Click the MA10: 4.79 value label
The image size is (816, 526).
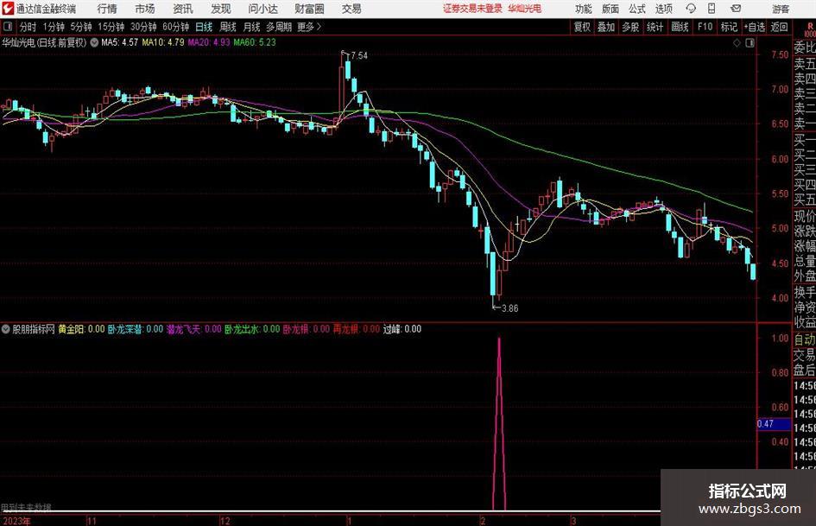(x=163, y=42)
